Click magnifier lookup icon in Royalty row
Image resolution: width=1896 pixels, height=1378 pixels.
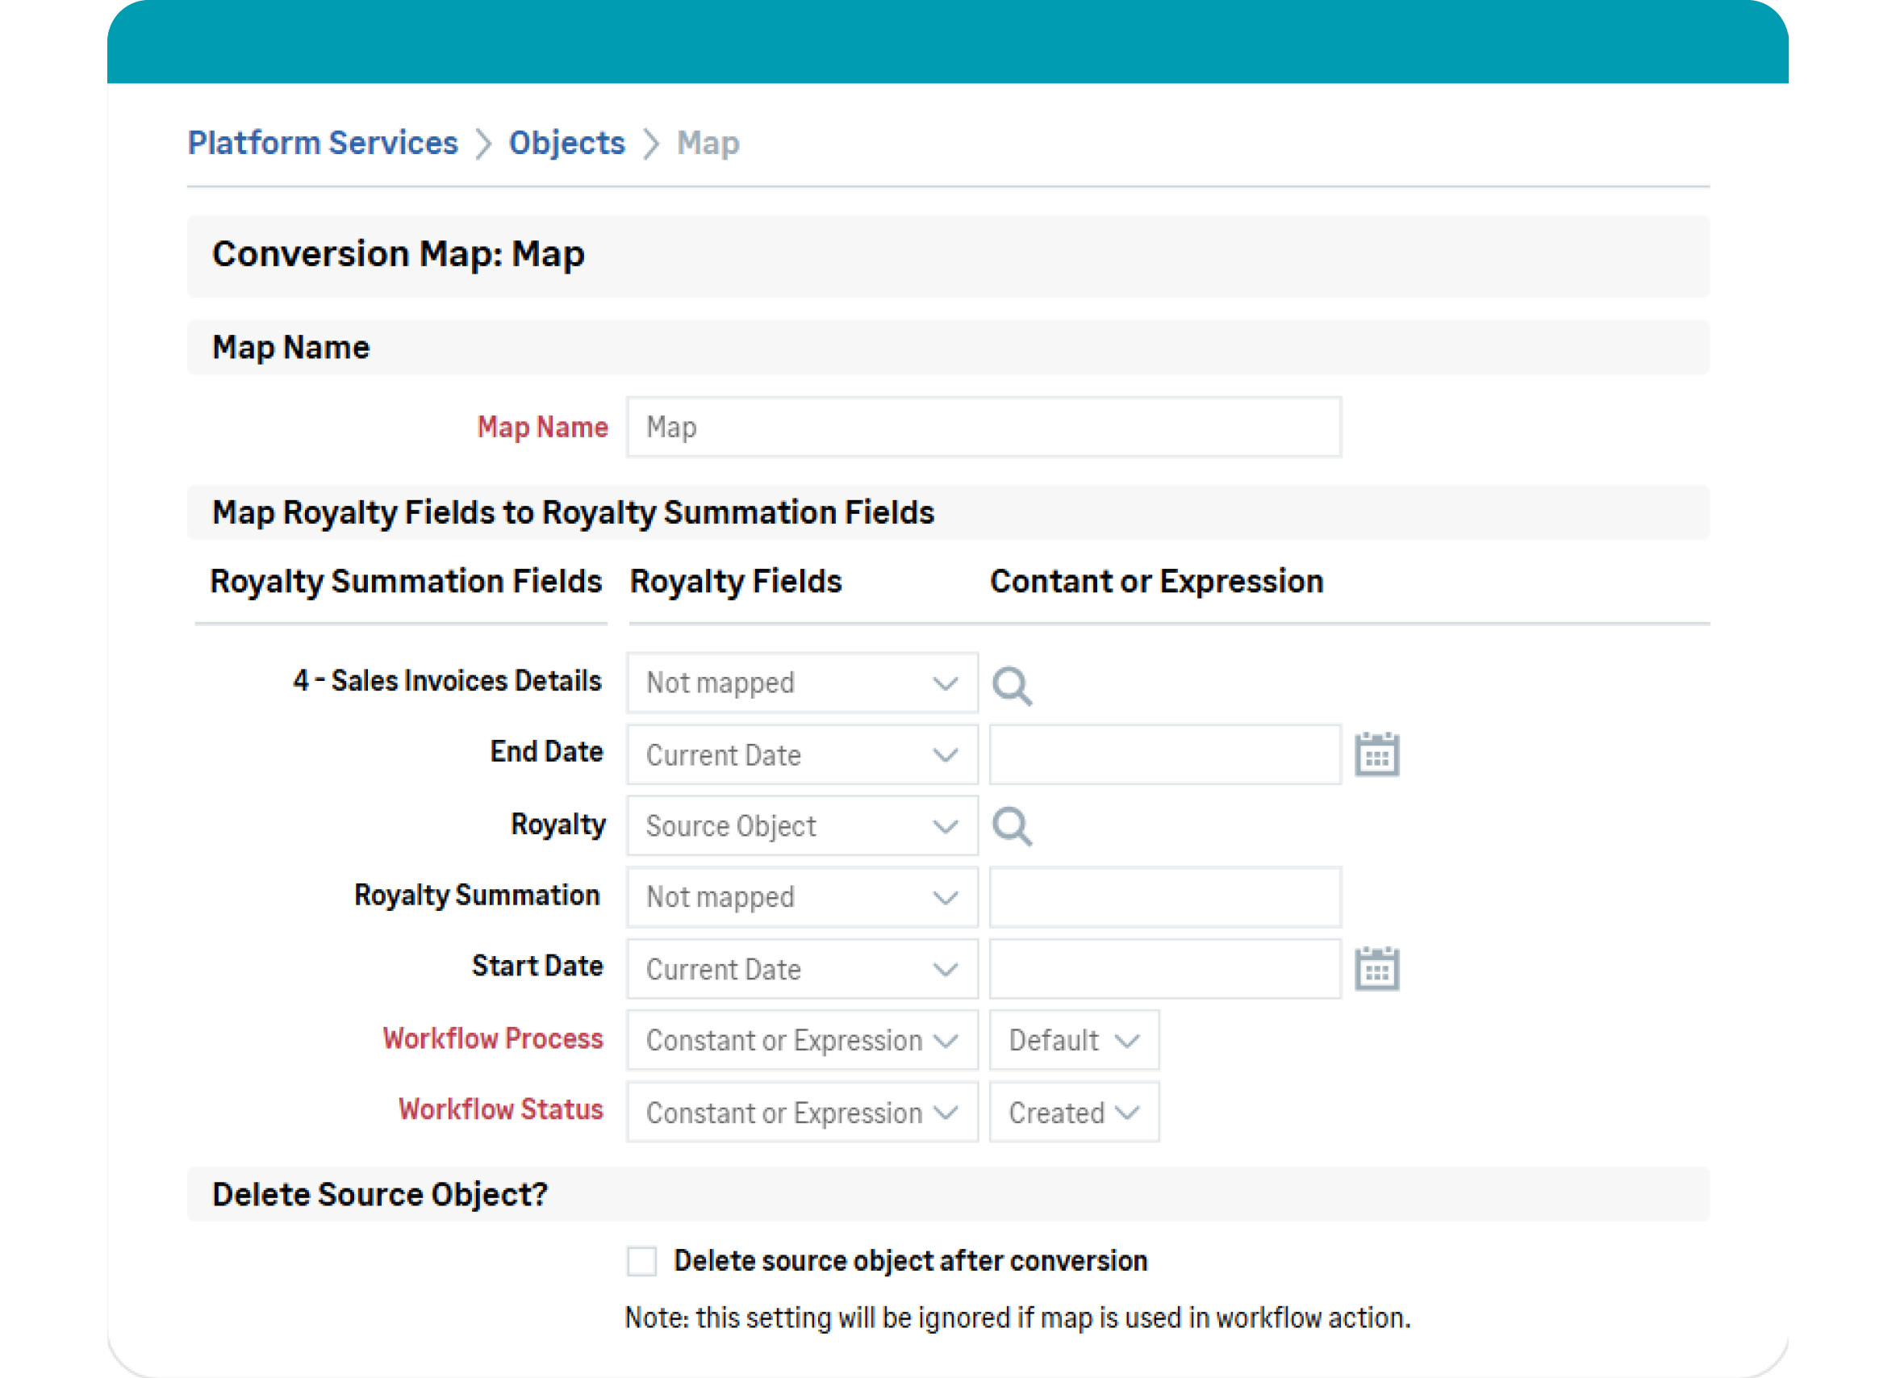1012,826
